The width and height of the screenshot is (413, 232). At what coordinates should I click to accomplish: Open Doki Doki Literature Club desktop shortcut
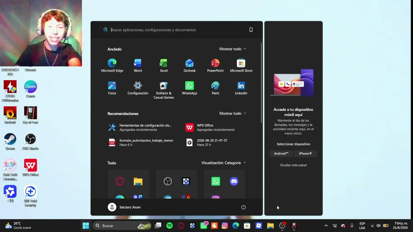(x=10, y=170)
